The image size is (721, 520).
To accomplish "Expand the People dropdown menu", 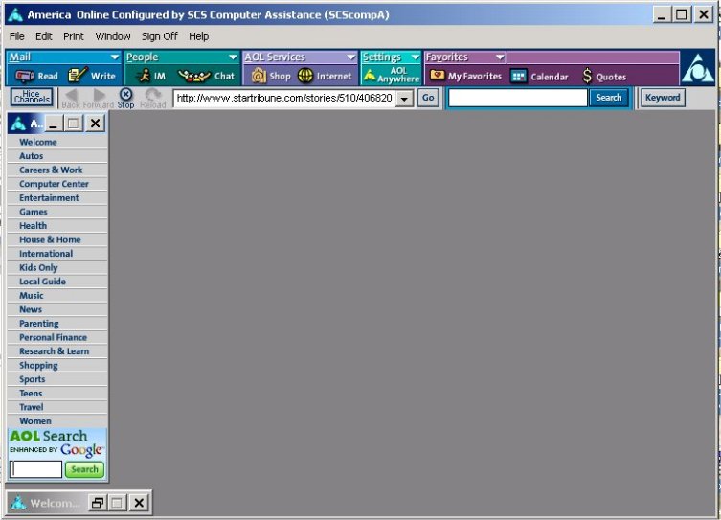I will 233,57.
